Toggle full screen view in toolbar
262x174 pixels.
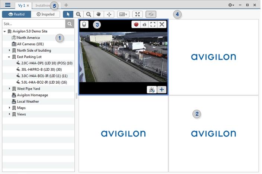(x=138, y=14)
